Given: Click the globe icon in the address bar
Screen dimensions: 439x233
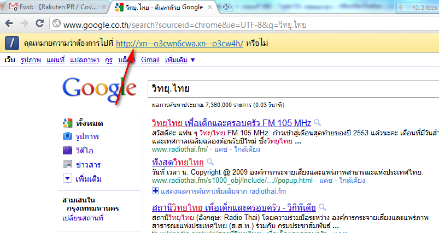Looking at the screenshot, I should (56, 23).
